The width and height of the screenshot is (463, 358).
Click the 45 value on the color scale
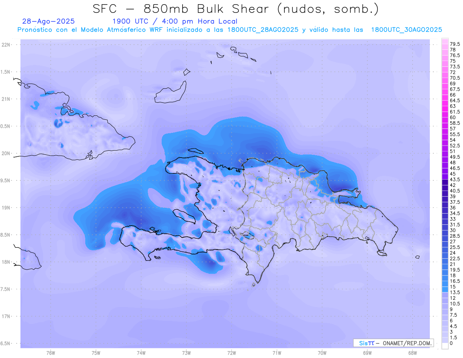point(453,173)
